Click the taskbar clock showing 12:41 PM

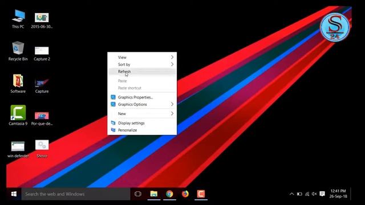(338, 194)
